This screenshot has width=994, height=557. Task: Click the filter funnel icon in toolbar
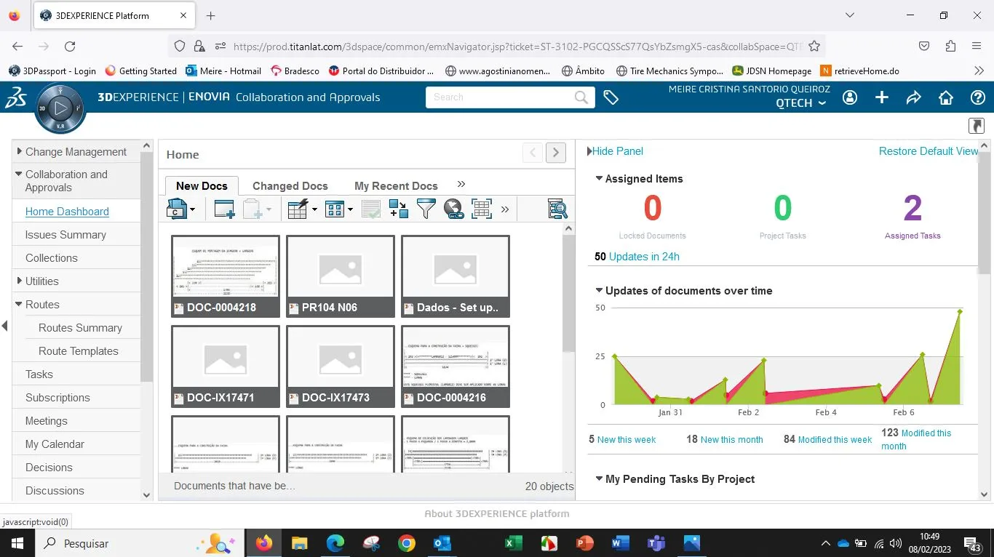pos(426,209)
